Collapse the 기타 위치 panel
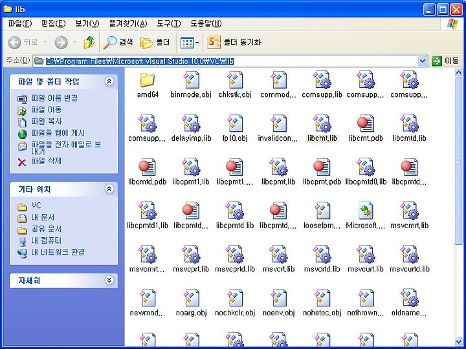Image resolution: width=466 pixels, height=349 pixels. coord(109,189)
